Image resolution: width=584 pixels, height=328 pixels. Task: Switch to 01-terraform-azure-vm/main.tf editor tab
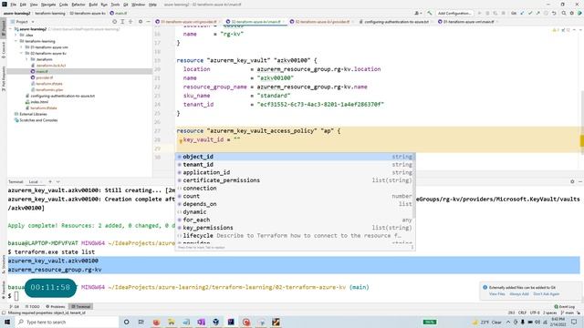(468, 22)
